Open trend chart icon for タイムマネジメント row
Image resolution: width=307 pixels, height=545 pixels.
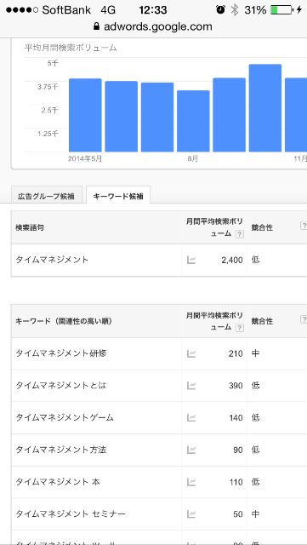191,260
